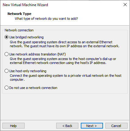
Task: Click the 'New Virtual Machine Wizard' title bar text
Action: pos(25,5)
